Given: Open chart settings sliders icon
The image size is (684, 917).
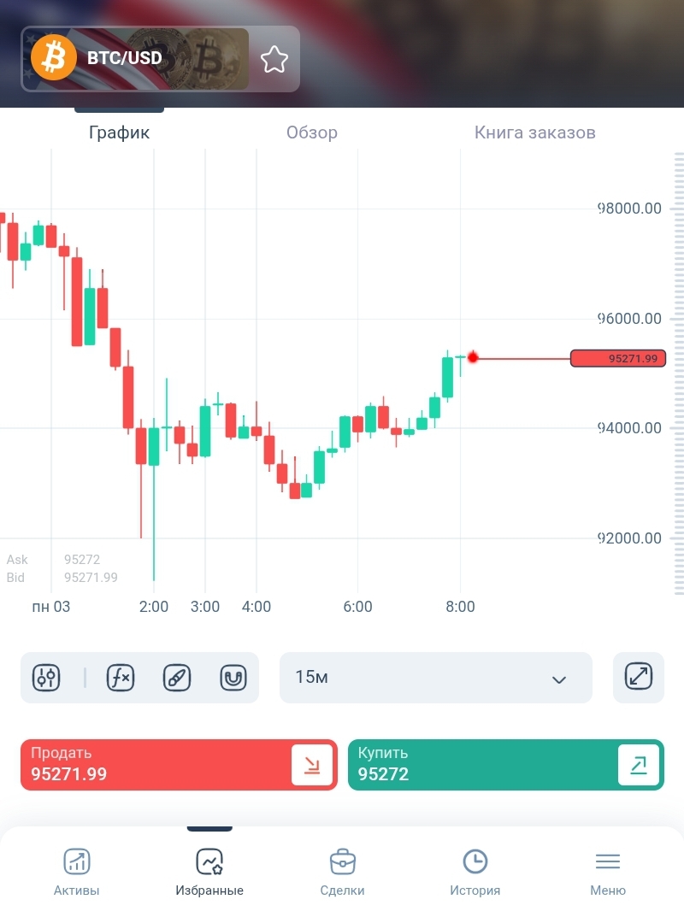Looking at the screenshot, I should click(x=46, y=678).
